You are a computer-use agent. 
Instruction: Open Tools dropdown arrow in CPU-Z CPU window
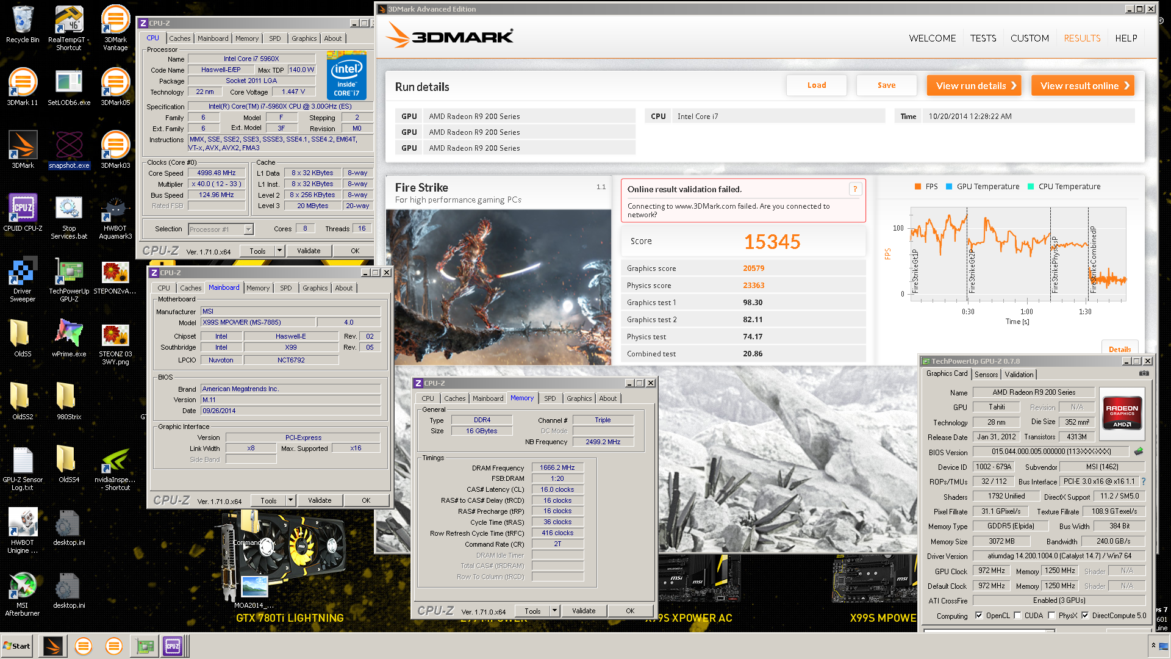pyautogui.click(x=279, y=251)
